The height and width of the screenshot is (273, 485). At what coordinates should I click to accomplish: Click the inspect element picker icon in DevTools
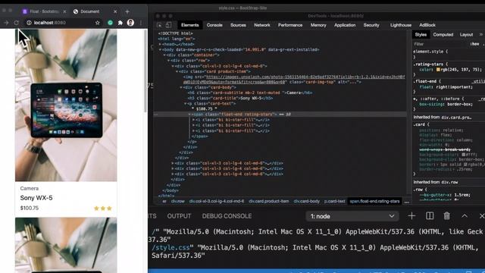(x=159, y=25)
